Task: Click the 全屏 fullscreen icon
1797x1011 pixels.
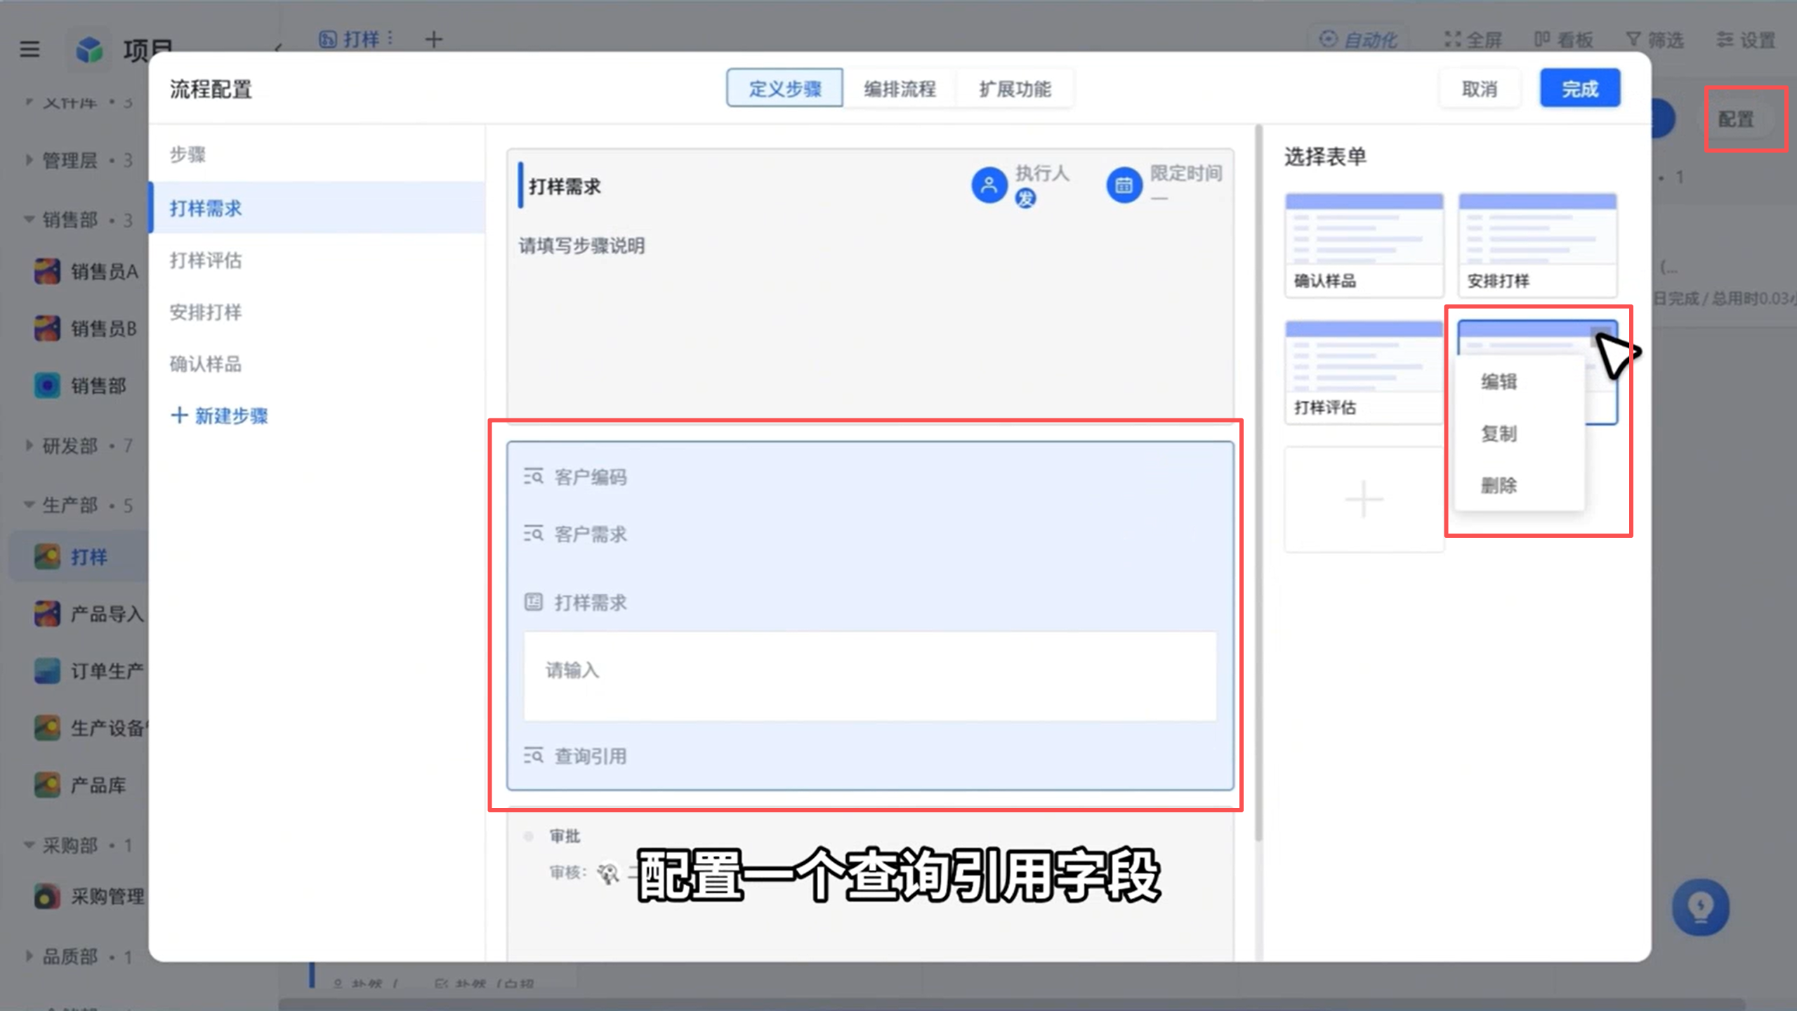Action: pyautogui.click(x=1452, y=39)
